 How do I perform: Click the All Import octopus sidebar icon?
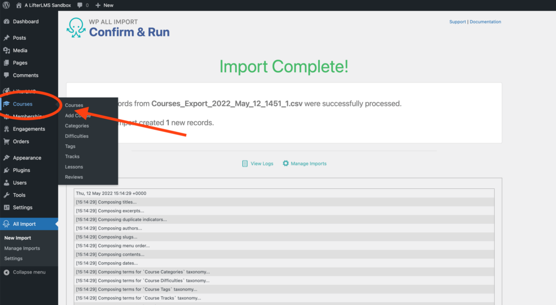(x=6, y=224)
